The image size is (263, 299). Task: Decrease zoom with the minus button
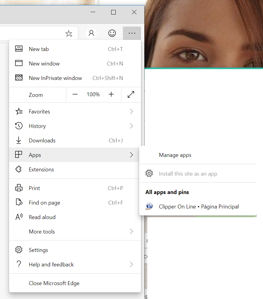tap(75, 95)
